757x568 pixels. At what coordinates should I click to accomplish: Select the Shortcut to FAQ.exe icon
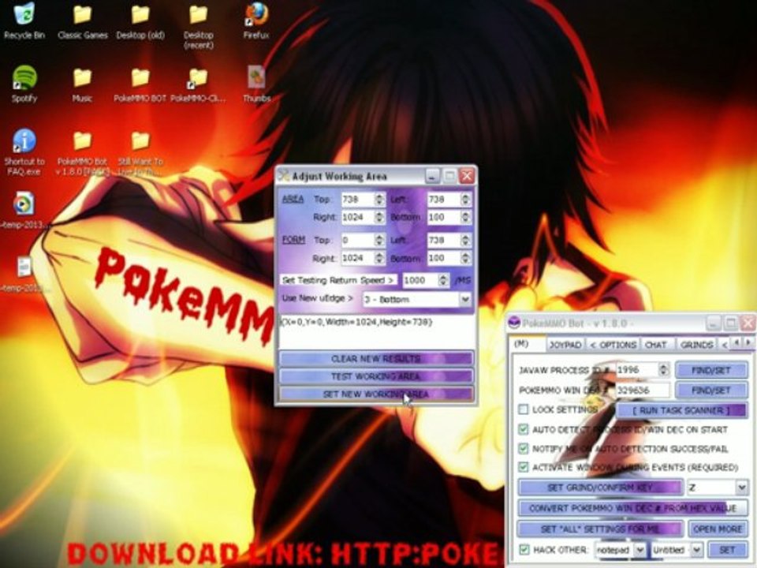point(24,151)
